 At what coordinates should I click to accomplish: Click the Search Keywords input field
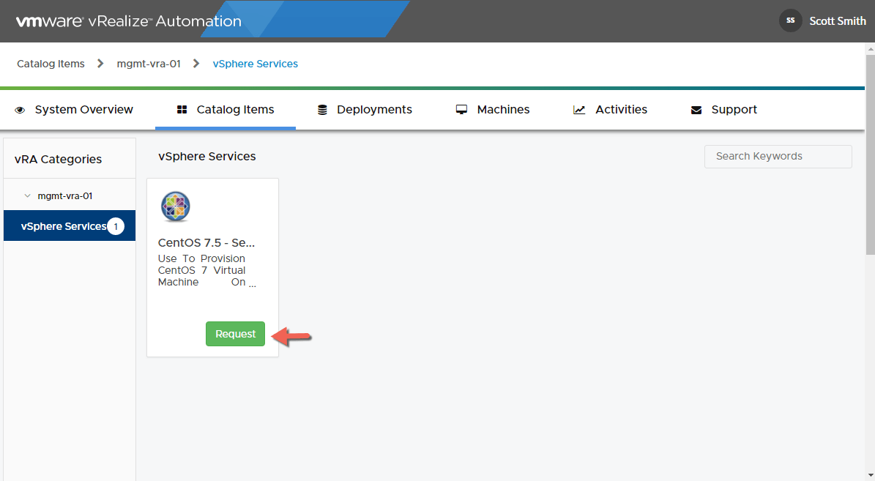(x=778, y=157)
